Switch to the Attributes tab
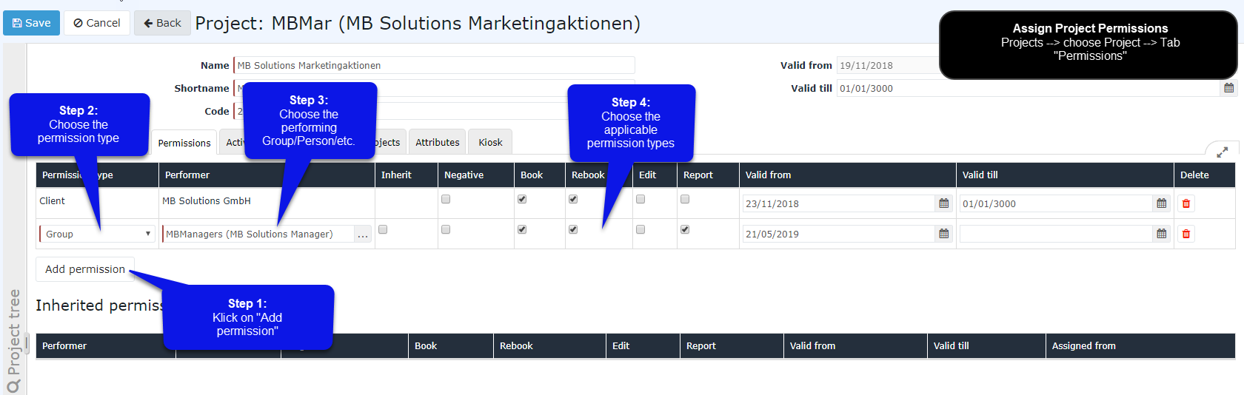1244x395 pixels. (x=438, y=142)
